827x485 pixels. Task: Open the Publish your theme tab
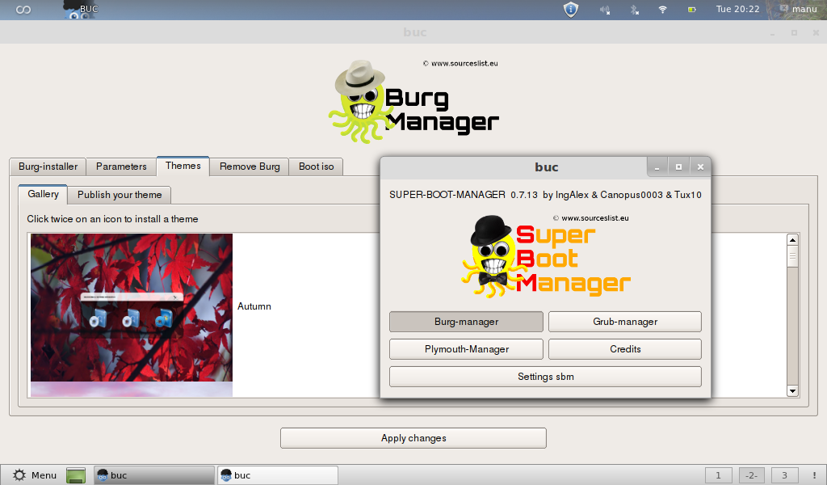pyautogui.click(x=119, y=194)
